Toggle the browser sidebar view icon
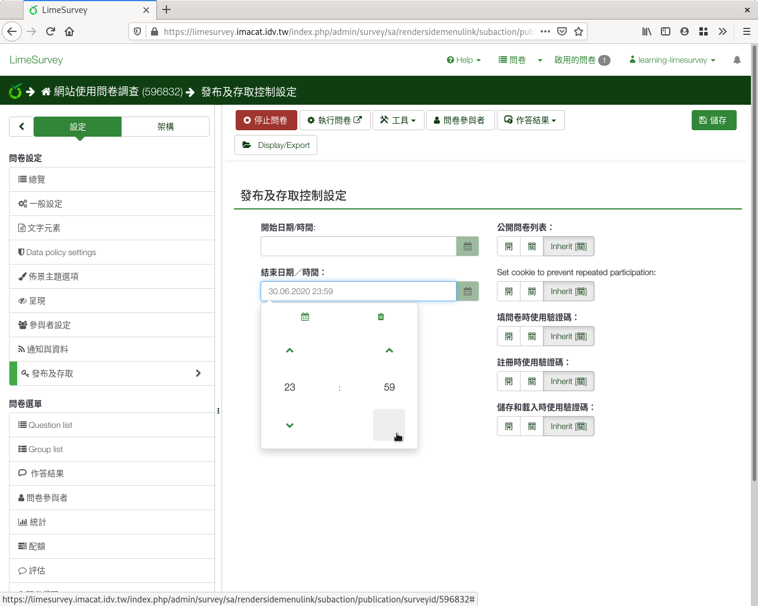This screenshot has height=606, width=758. click(666, 31)
